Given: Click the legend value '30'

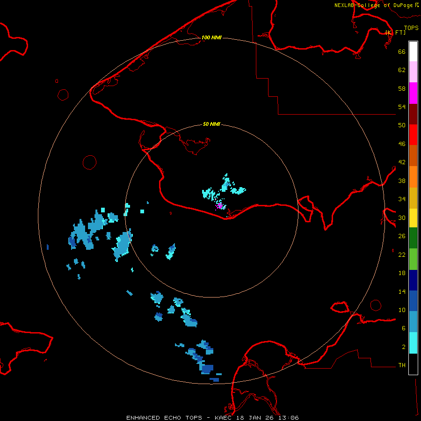Looking at the screenshot, I should click(402, 218).
